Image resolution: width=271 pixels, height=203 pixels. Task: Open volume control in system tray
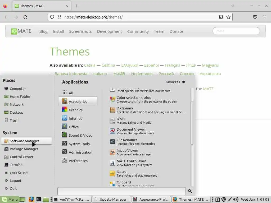pyautogui.click(x=236, y=199)
